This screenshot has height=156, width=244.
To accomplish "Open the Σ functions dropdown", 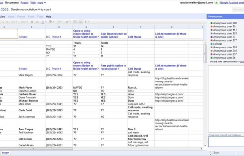I will click(87, 22).
